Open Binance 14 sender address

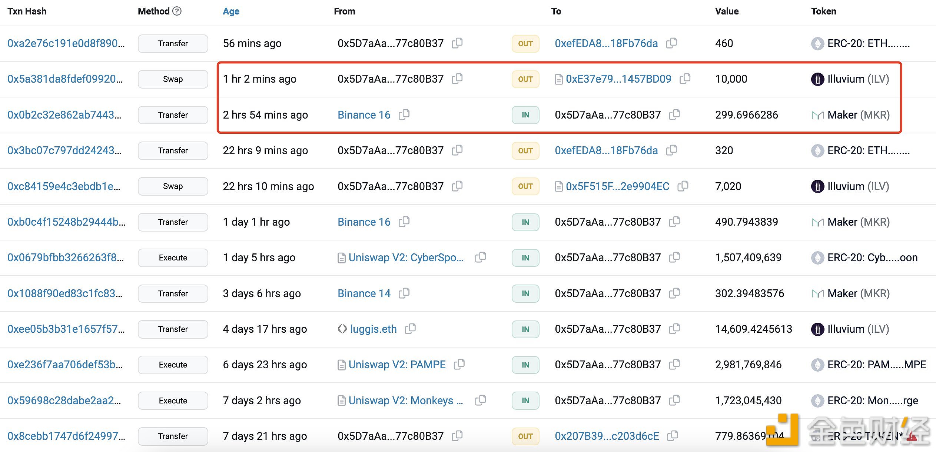click(x=364, y=293)
